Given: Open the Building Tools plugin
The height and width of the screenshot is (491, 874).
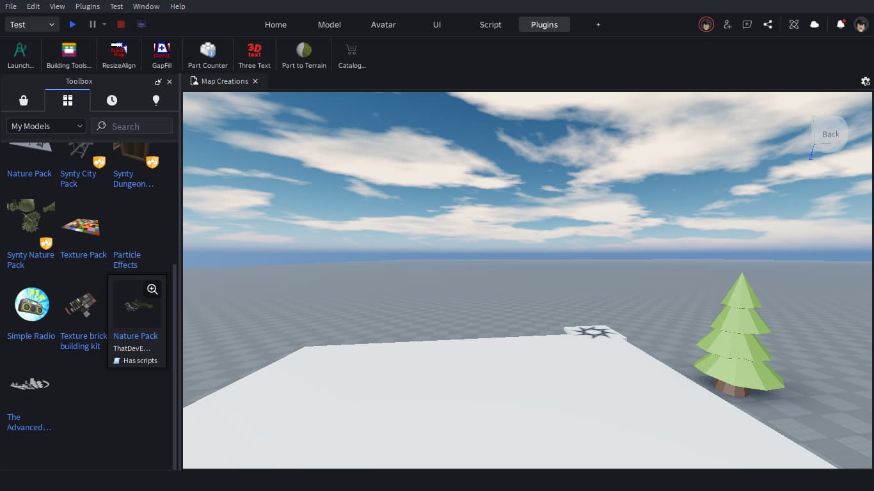Looking at the screenshot, I should pos(69,56).
